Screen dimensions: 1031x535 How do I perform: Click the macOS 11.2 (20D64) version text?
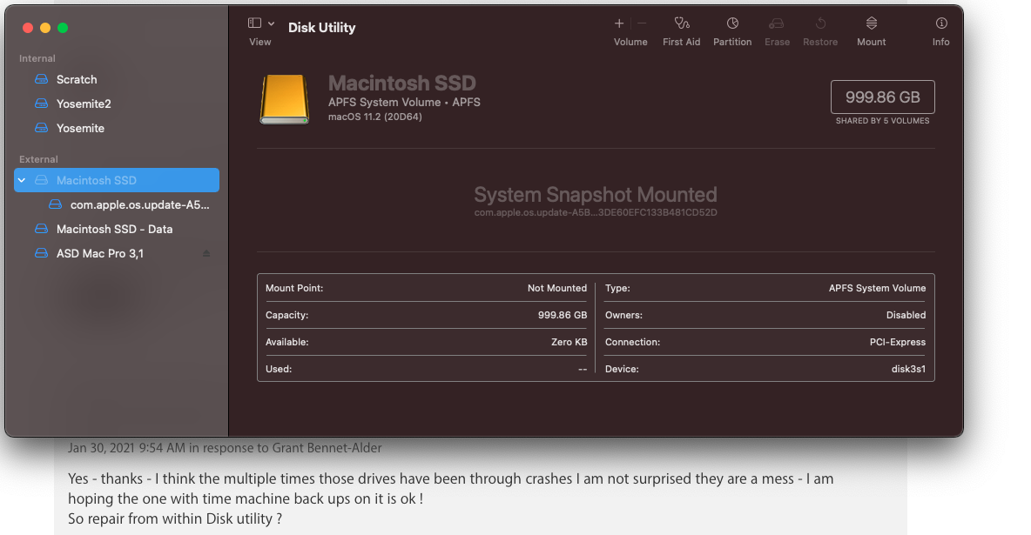pyautogui.click(x=374, y=117)
